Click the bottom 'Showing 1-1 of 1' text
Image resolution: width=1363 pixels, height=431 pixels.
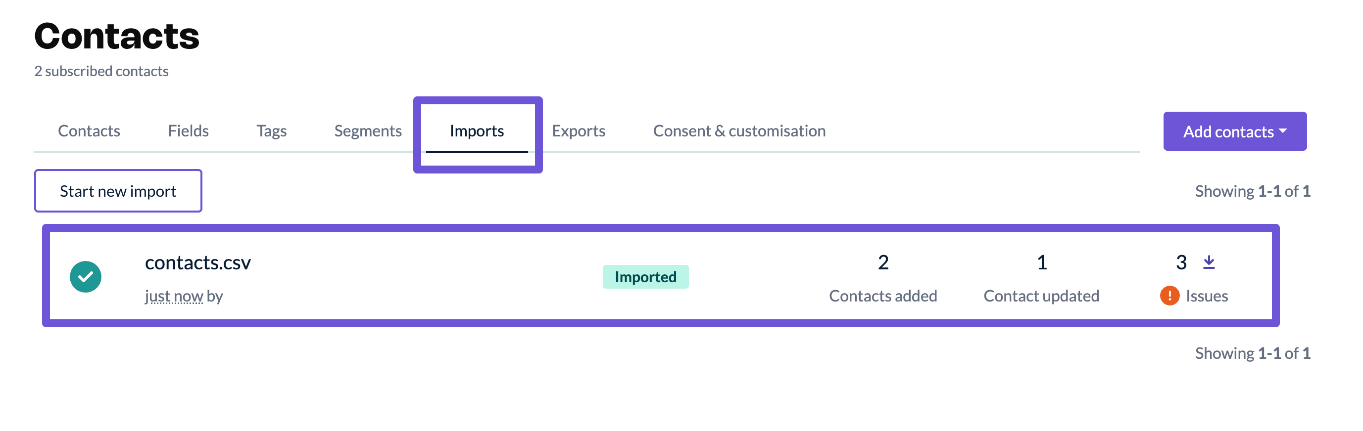click(x=1253, y=353)
